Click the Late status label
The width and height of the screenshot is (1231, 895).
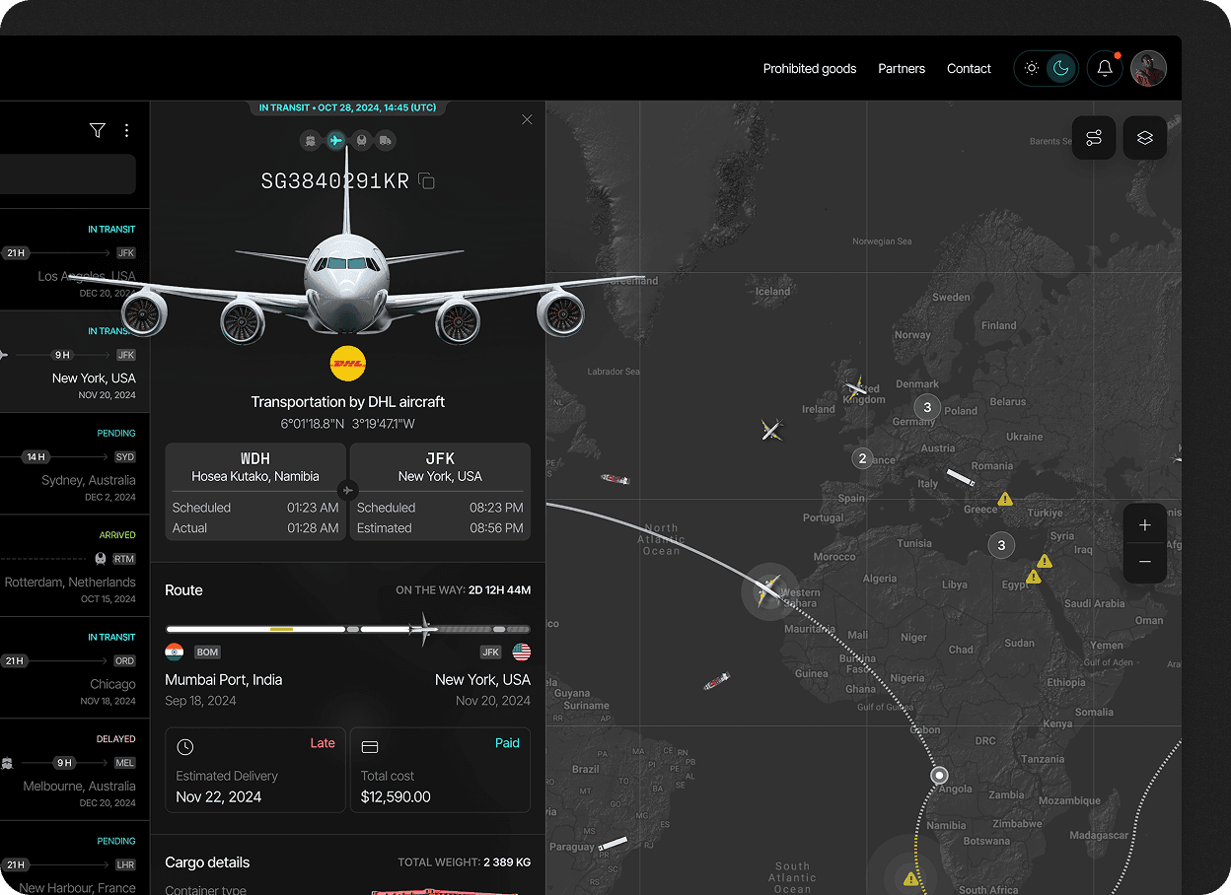(323, 743)
